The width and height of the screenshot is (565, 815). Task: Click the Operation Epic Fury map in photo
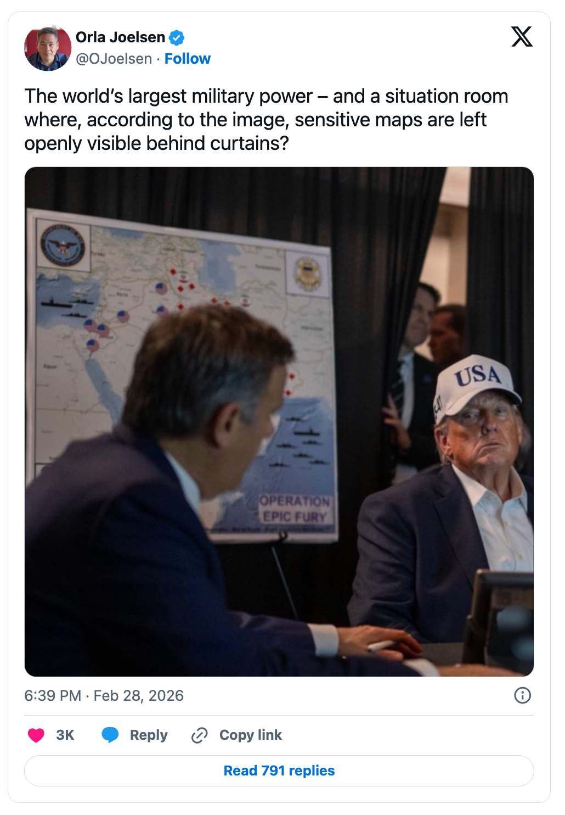point(181,373)
